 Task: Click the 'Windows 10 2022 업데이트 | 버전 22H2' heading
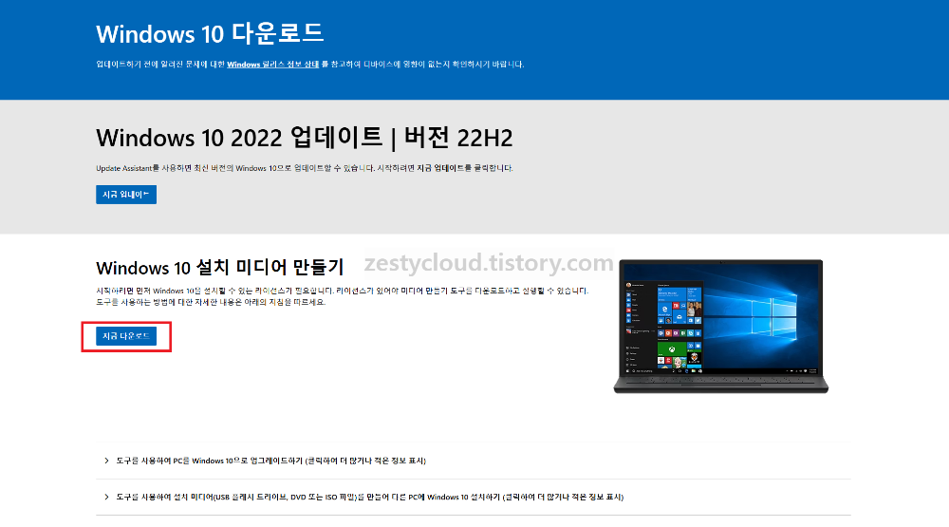pos(304,138)
